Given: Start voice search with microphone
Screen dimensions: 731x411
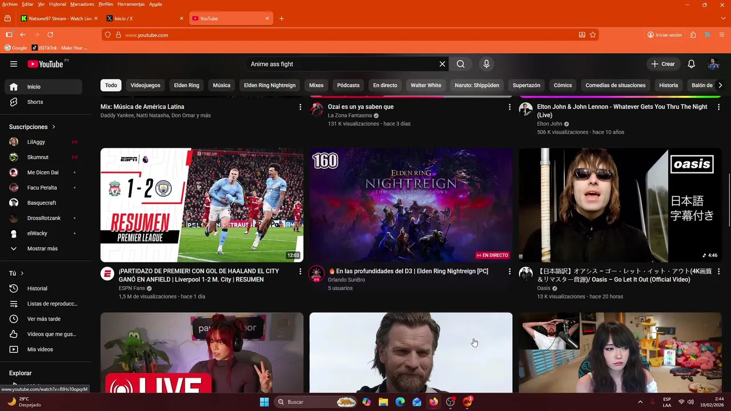Looking at the screenshot, I should pyautogui.click(x=487, y=64).
